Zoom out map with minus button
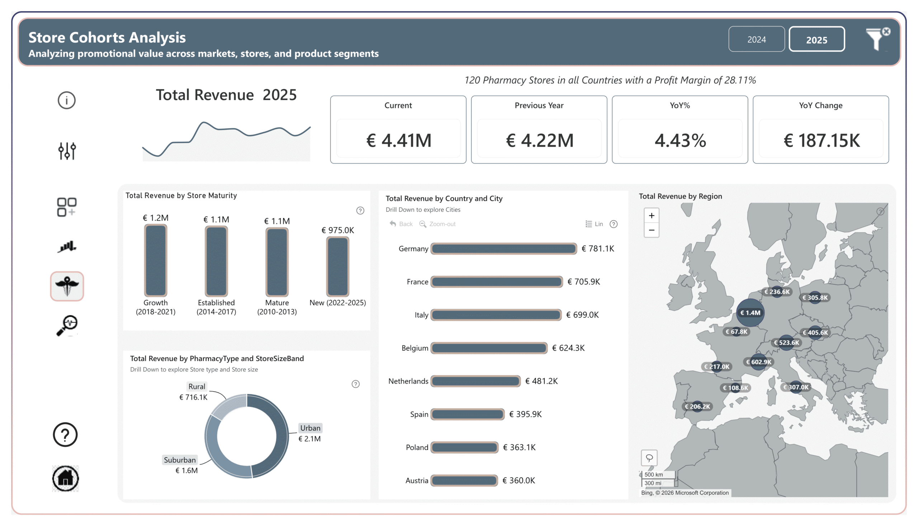Image resolution: width=918 pixels, height=526 pixels. [651, 230]
